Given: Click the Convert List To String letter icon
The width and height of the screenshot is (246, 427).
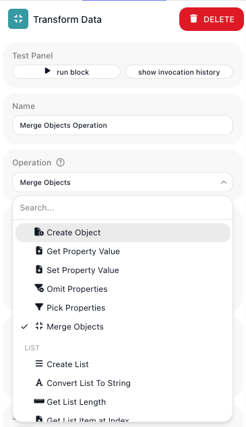Looking at the screenshot, I should pyautogui.click(x=39, y=383).
